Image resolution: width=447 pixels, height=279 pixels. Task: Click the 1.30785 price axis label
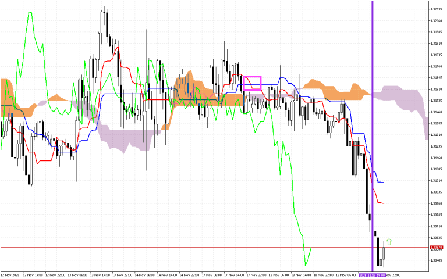click(436, 214)
